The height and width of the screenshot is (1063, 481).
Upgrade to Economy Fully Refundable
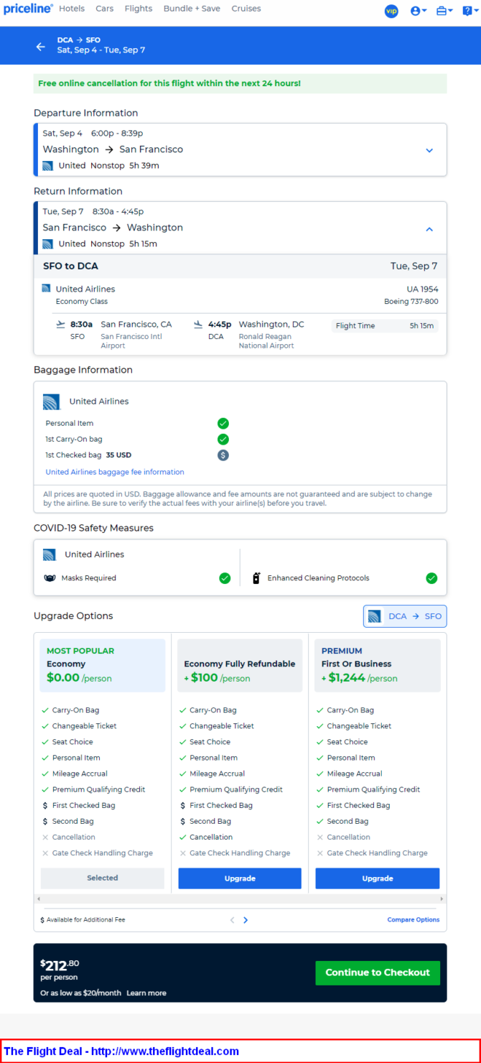coord(240,878)
